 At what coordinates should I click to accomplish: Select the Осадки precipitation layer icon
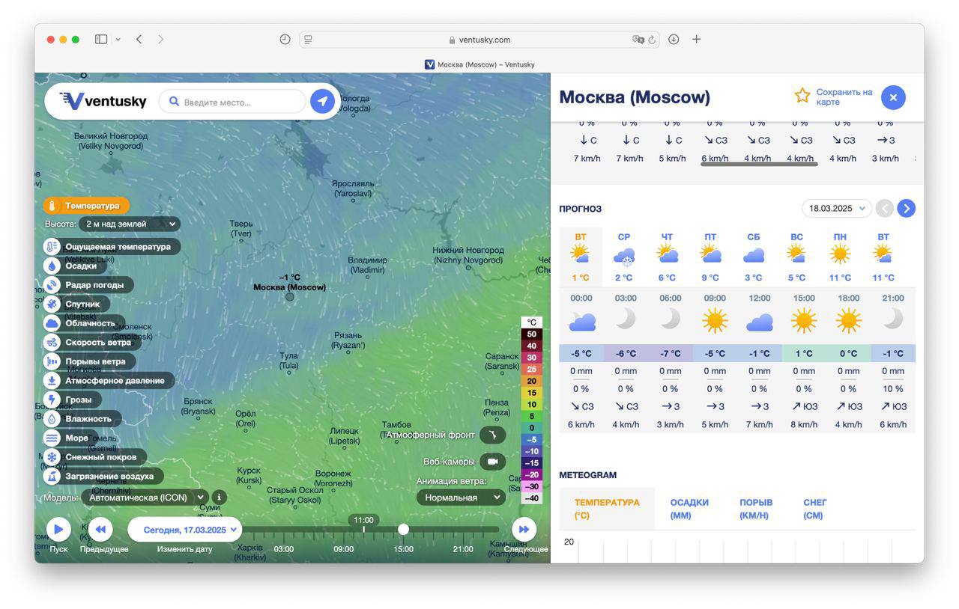[x=52, y=266]
